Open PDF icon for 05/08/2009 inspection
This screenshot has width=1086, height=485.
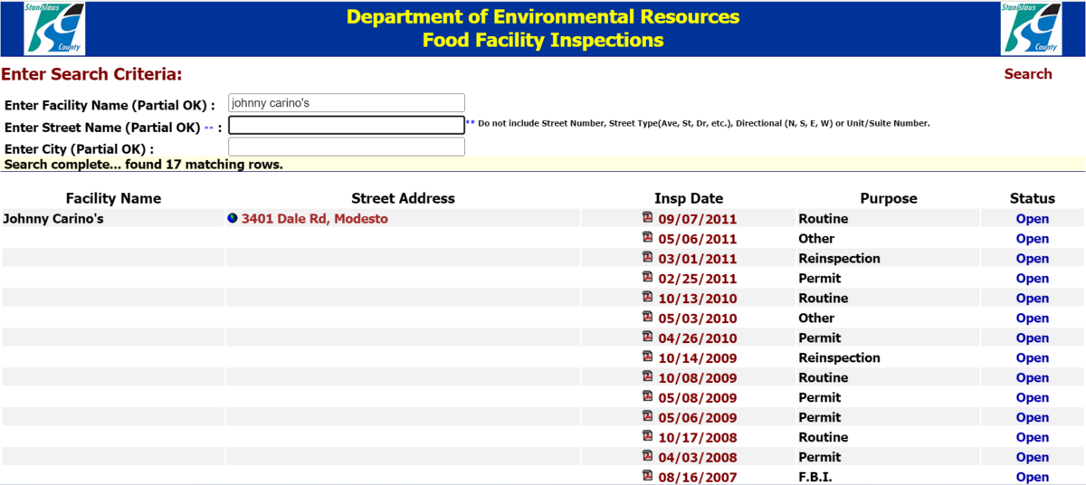click(x=647, y=396)
